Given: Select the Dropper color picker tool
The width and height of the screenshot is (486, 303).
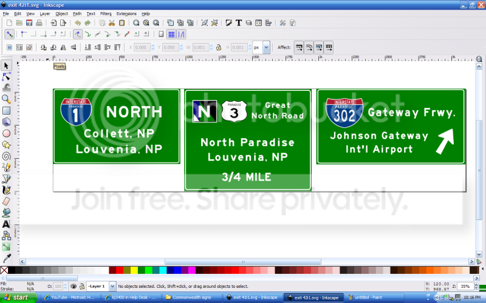Looking at the screenshot, I should pos(6,258).
